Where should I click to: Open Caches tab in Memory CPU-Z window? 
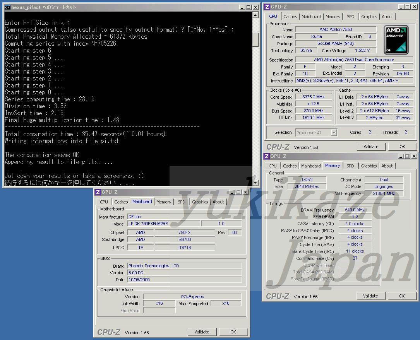[290, 166]
